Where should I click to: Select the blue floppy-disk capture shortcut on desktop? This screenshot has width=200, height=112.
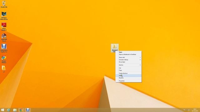[x=4, y=48]
